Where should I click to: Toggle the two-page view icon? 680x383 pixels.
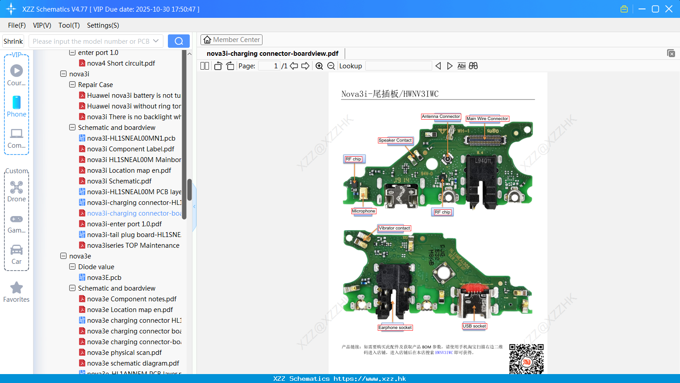(x=205, y=66)
